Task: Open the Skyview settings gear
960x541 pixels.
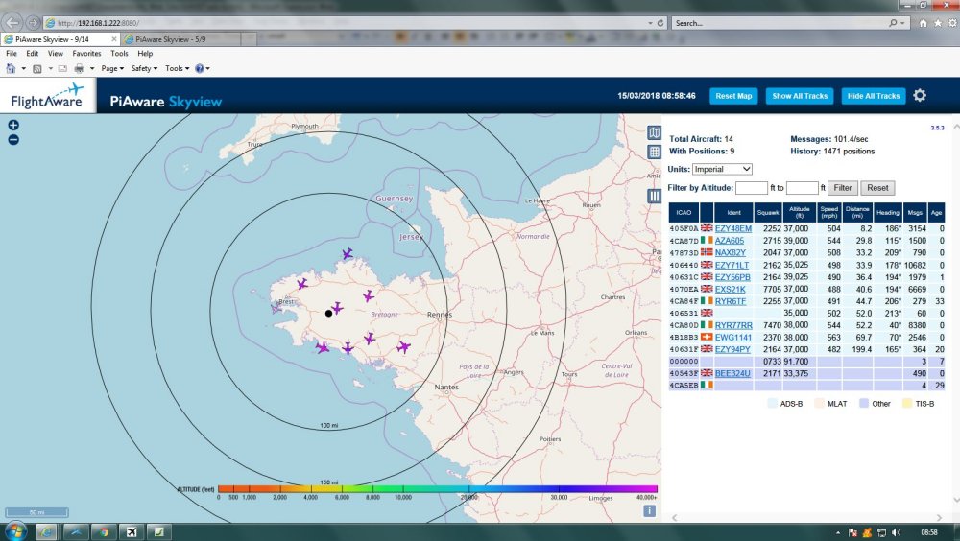Action: [920, 96]
